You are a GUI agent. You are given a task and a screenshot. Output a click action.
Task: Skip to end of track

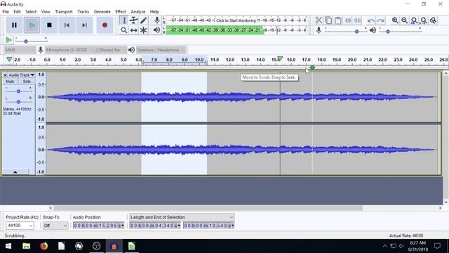point(84,25)
